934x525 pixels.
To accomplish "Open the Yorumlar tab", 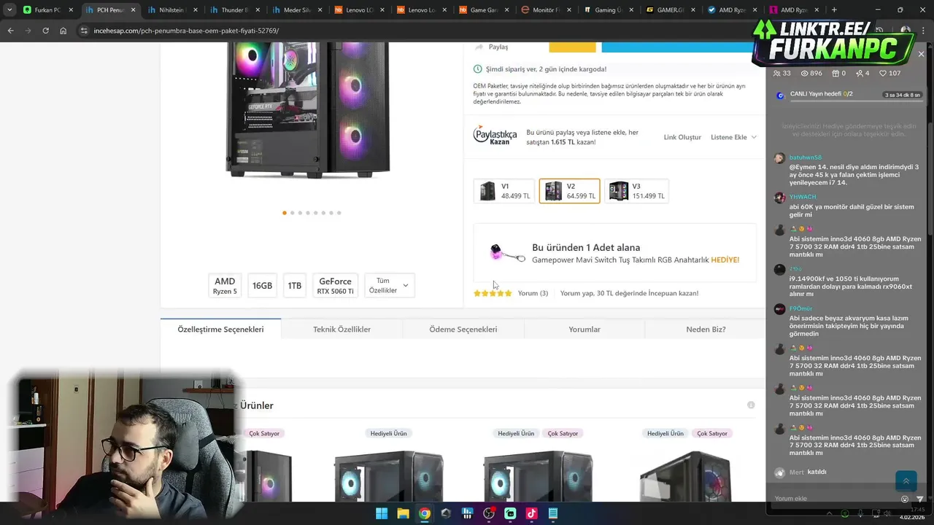I will [x=584, y=329].
